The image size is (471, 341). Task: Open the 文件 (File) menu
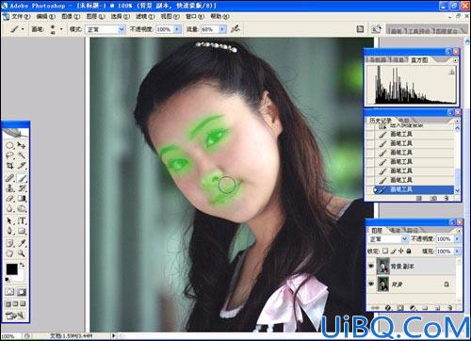pos(21,16)
